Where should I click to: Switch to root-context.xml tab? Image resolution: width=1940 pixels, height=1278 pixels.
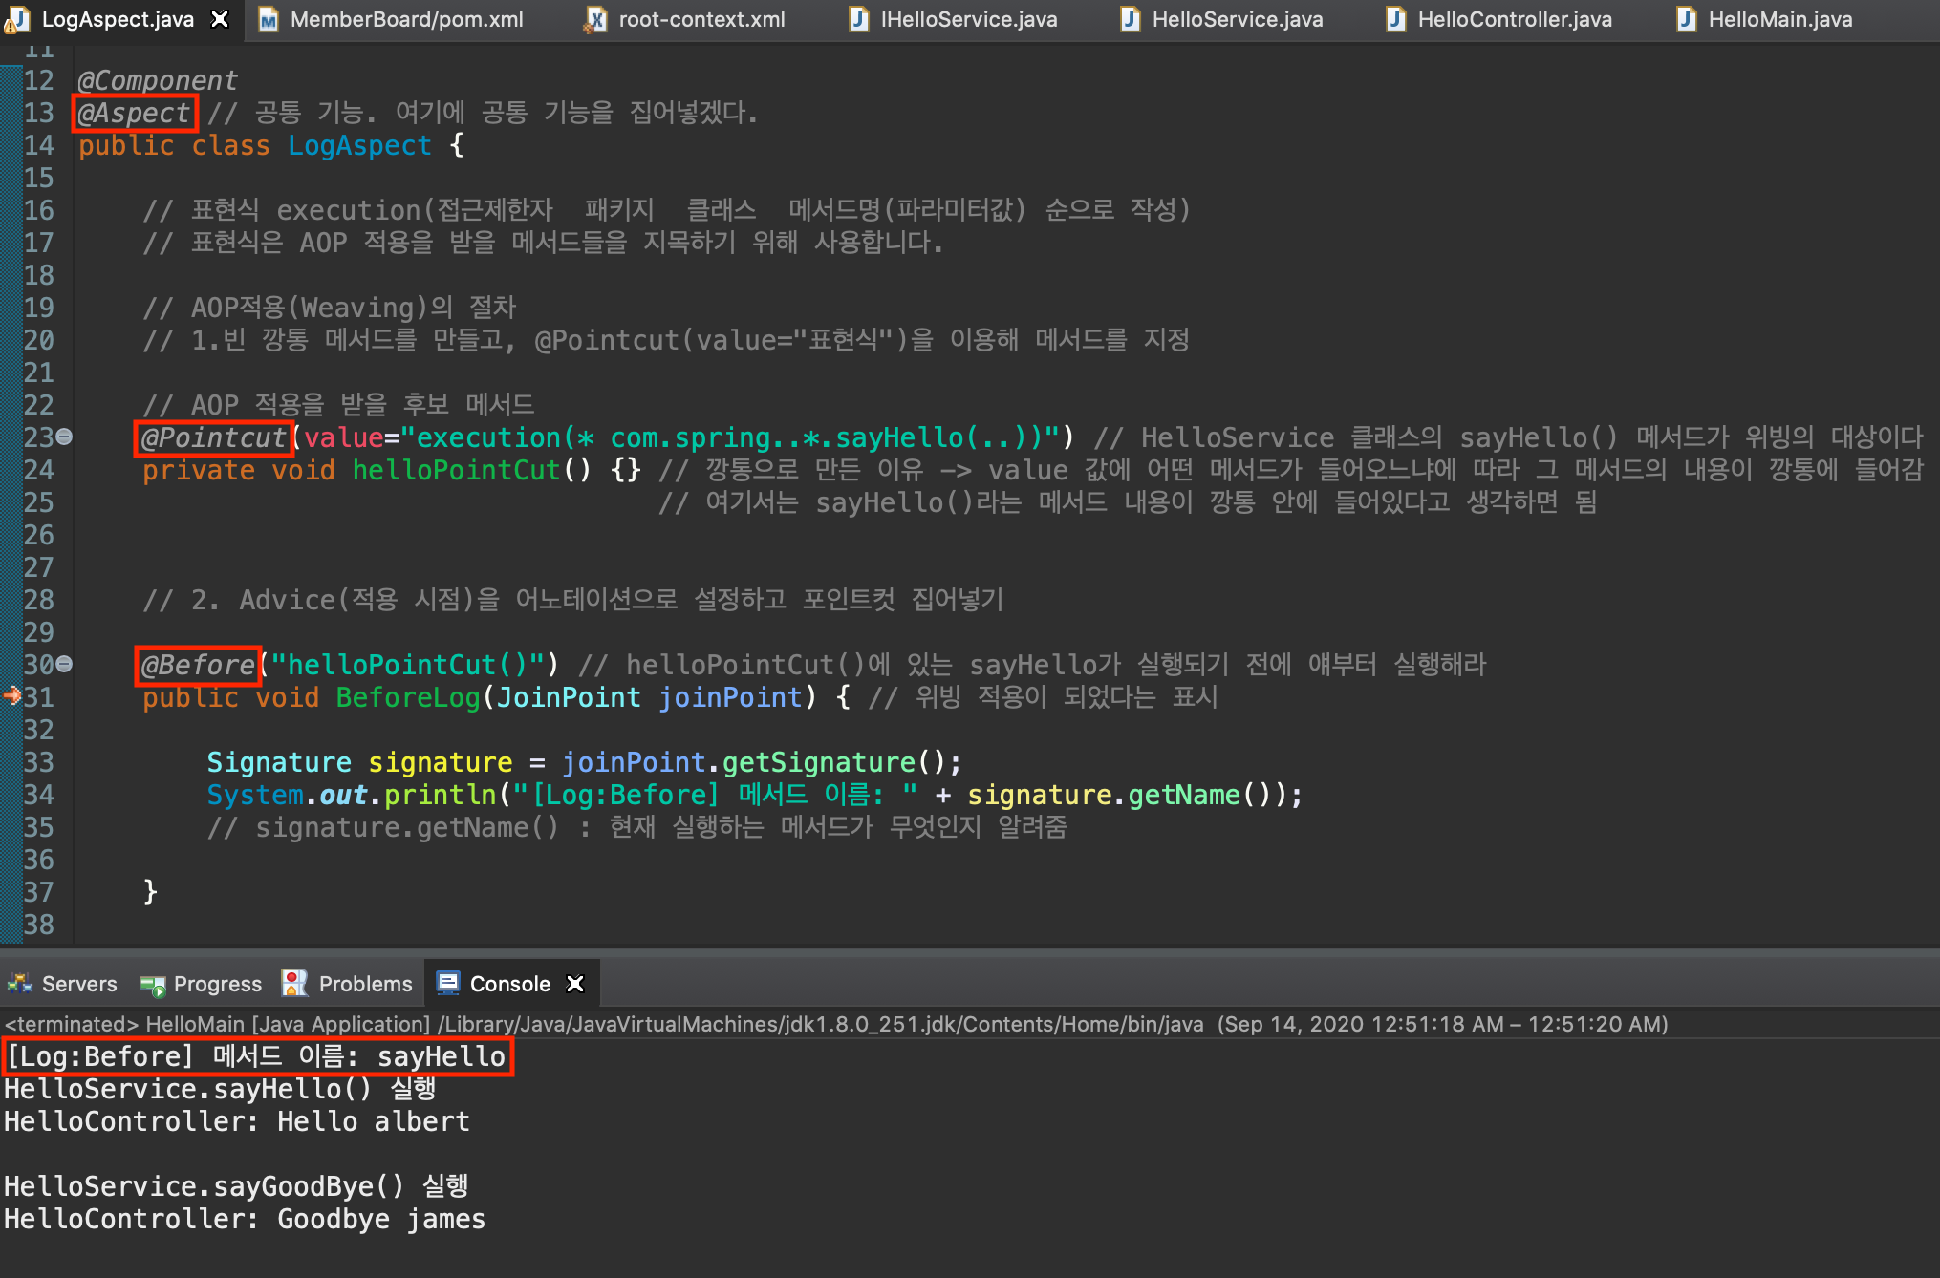point(701,19)
